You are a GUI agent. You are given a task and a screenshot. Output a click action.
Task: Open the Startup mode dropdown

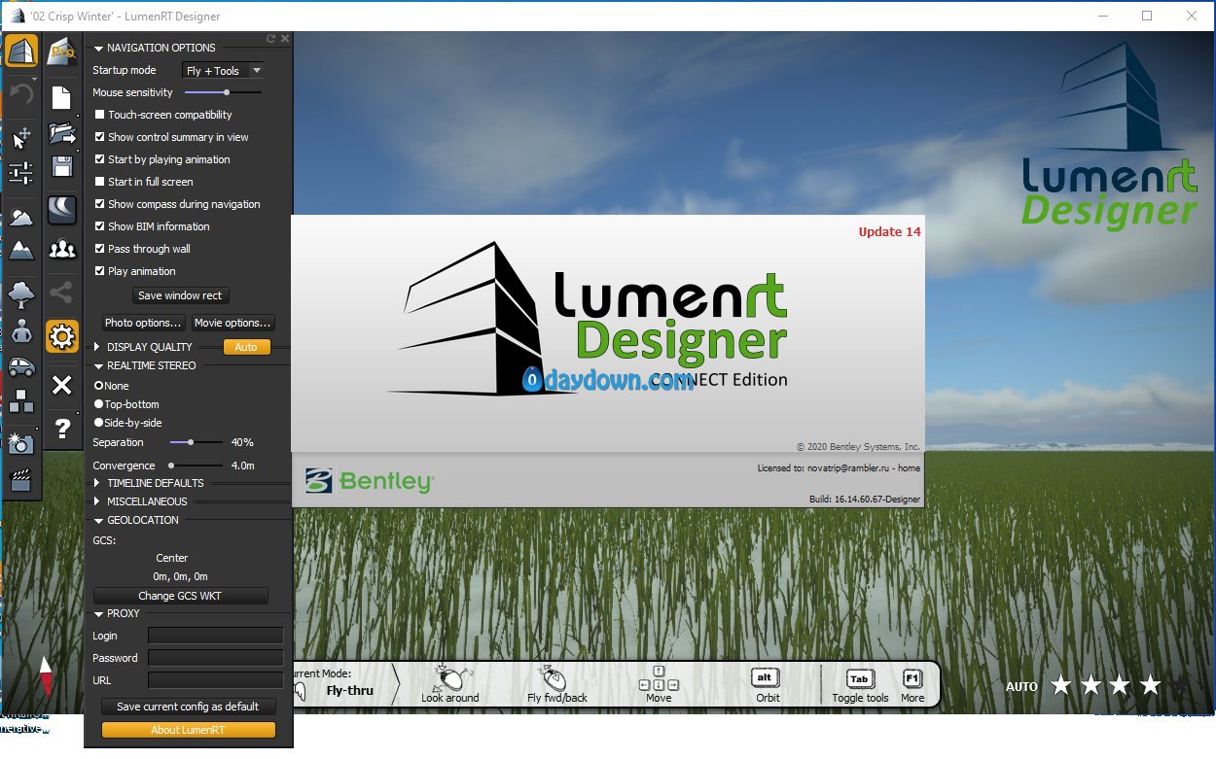(223, 71)
